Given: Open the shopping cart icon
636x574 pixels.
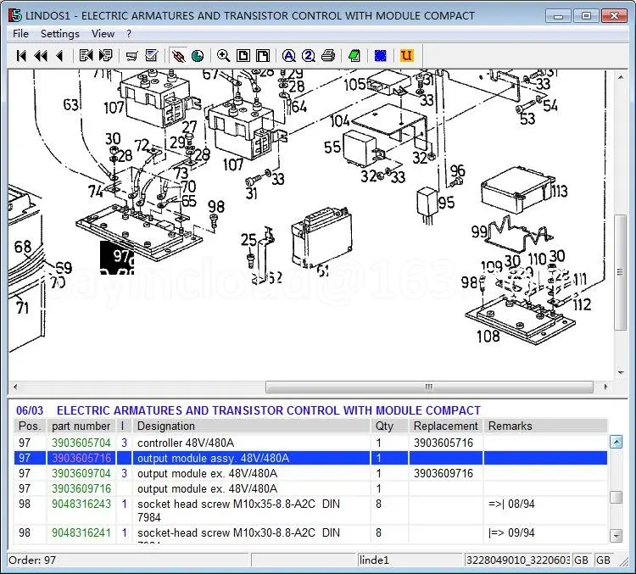Looking at the screenshot, I should click(x=131, y=56).
